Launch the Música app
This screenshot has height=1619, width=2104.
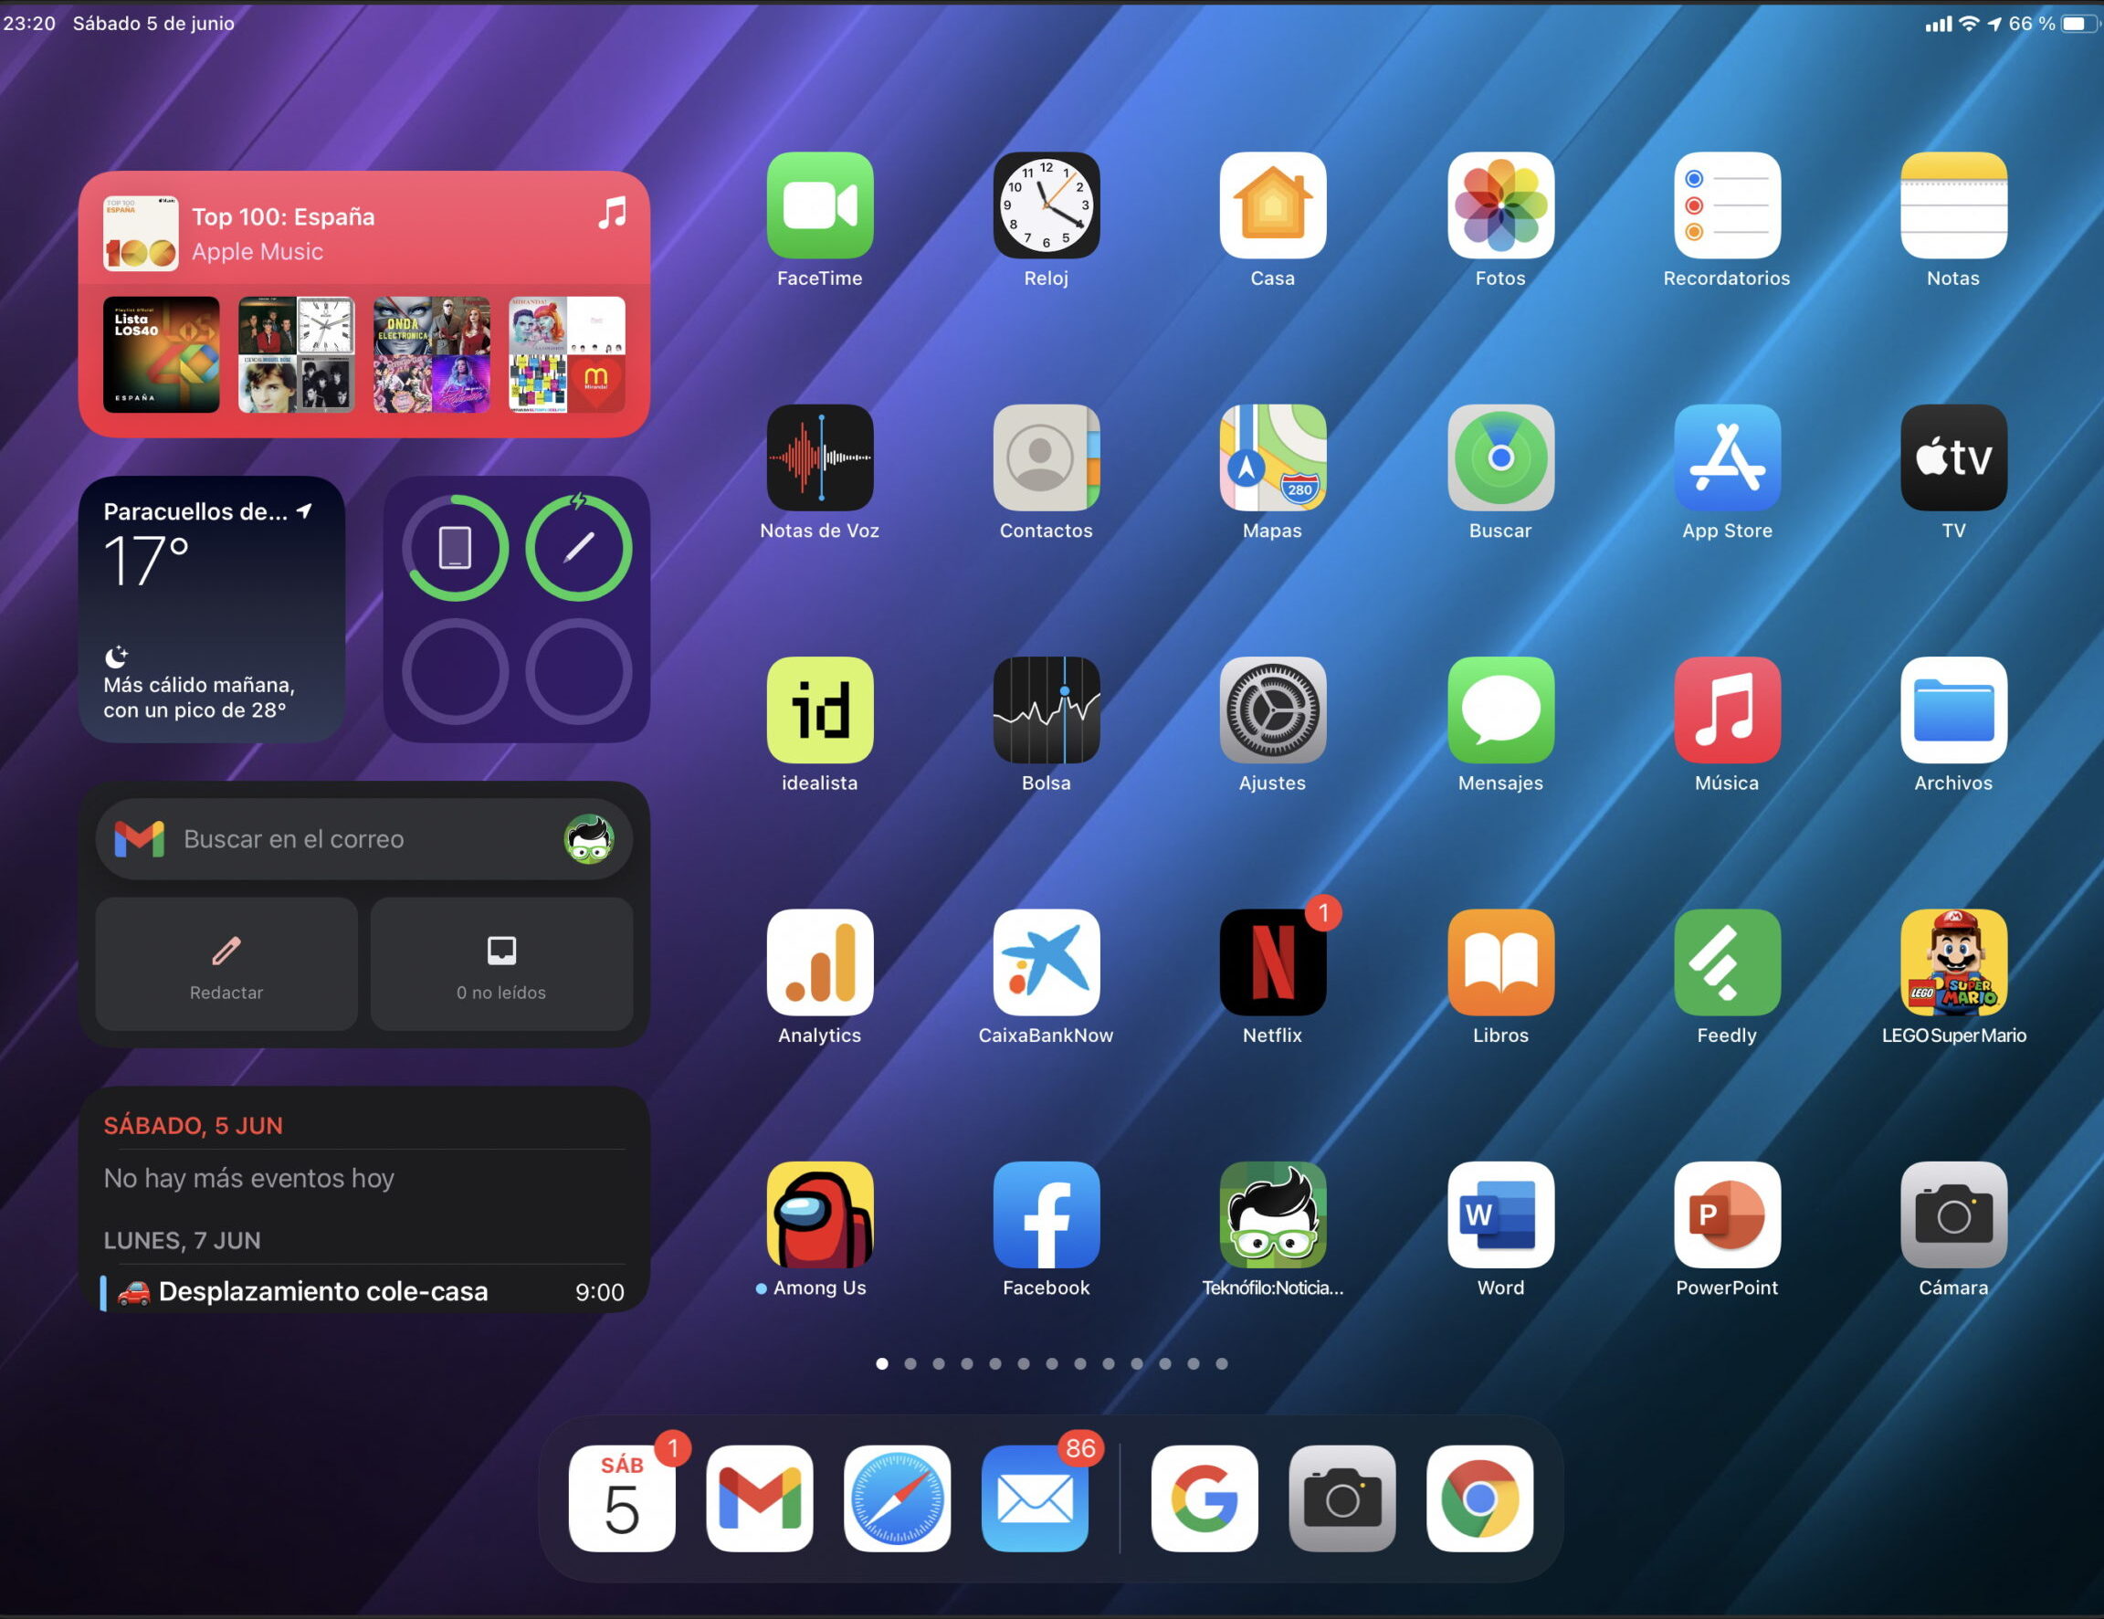[x=1726, y=710]
